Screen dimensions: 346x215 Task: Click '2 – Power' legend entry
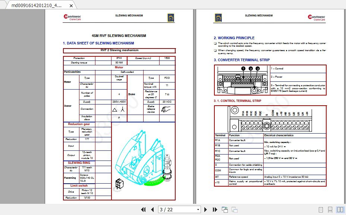tap(277, 77)
